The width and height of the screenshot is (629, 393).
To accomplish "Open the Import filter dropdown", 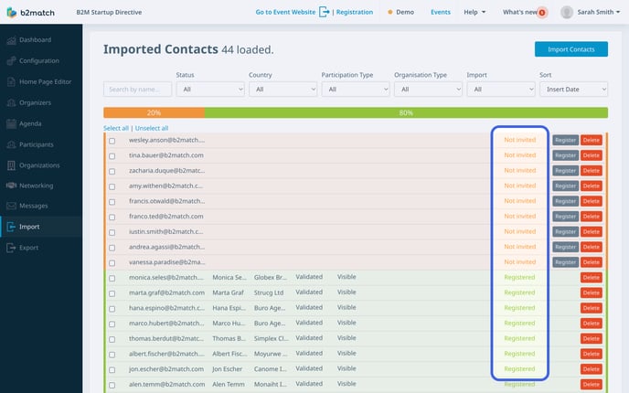I will (501, 89).
